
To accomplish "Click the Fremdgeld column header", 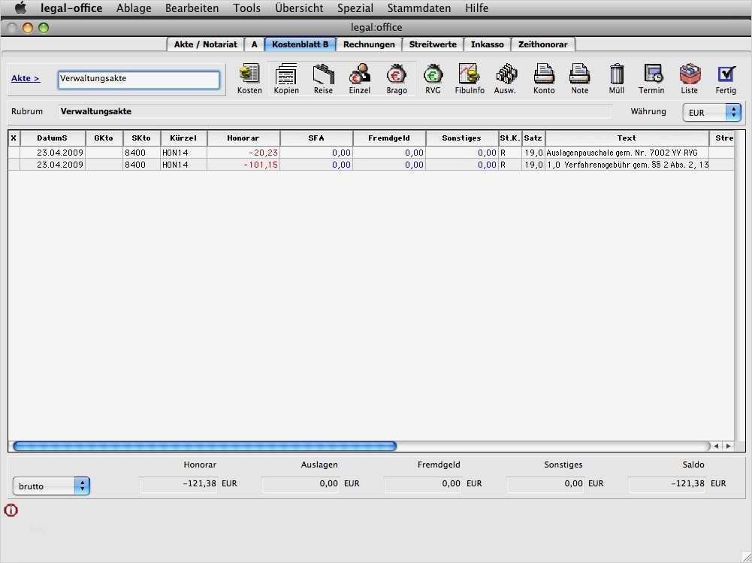I will click(389, 138).
